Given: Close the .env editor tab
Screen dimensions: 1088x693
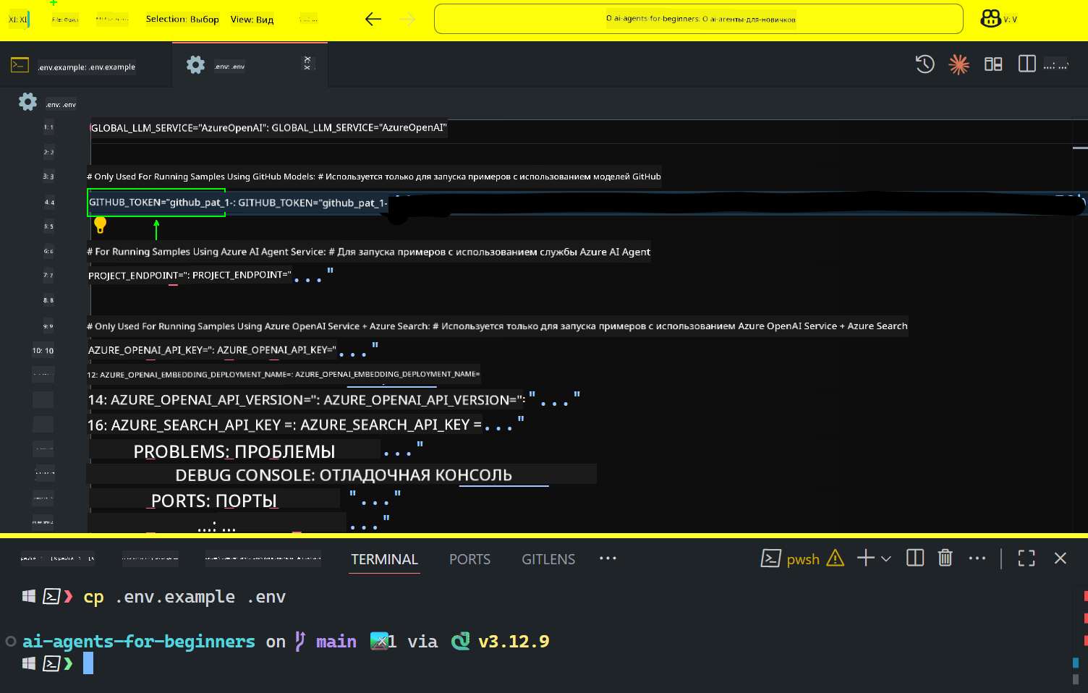Looking at the screenshot, I should (307, 63).
